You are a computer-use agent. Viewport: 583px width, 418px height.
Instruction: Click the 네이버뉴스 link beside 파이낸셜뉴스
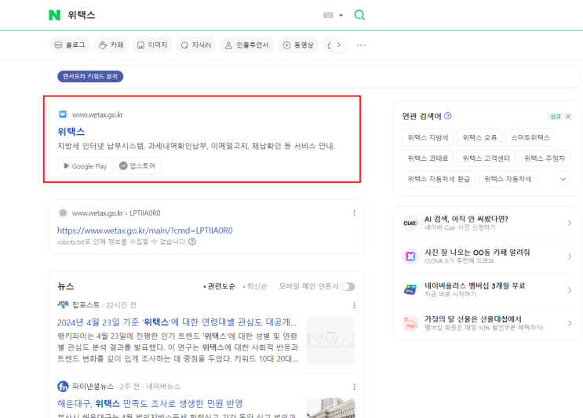point(163,387)
